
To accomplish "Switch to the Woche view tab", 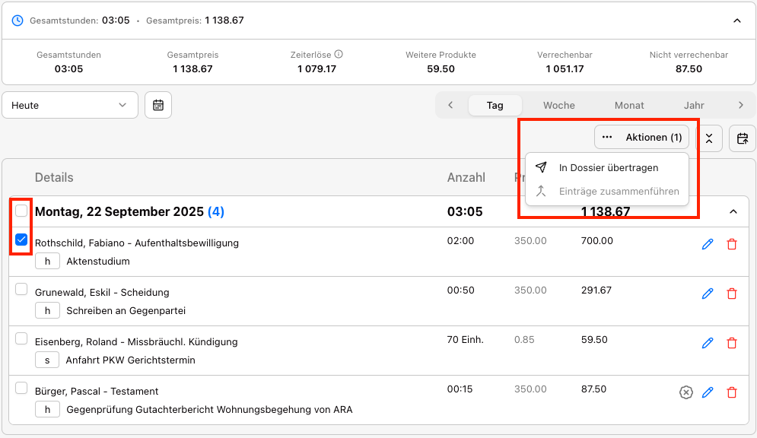I will [x=558, y=105].
